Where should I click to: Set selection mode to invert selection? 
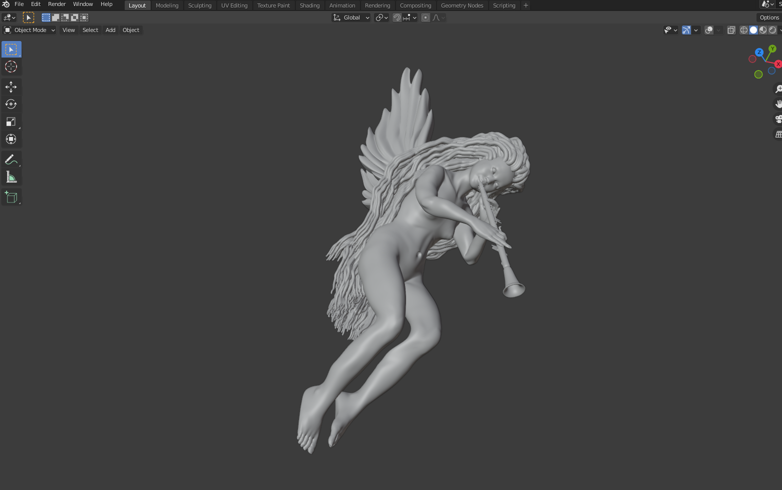point(75,17)
